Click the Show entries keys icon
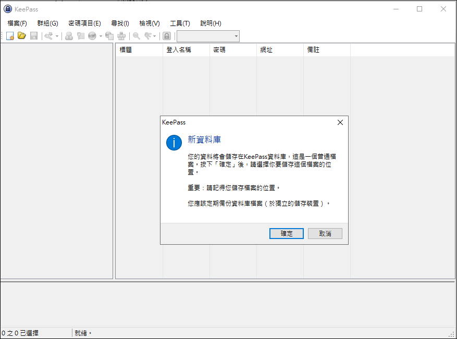This screenshot has height=339, width=457. tap(148, 36)
